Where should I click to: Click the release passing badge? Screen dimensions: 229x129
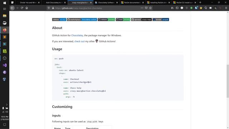(107, 19)
